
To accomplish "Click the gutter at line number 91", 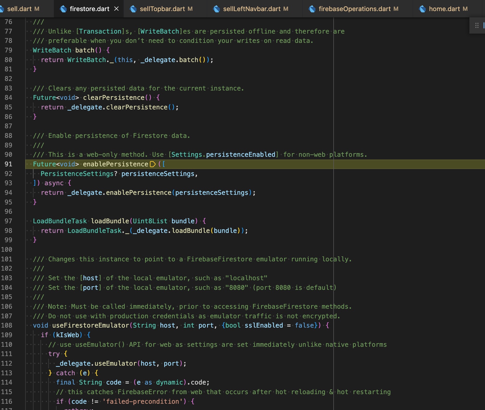I will click(x=8, y=164).
